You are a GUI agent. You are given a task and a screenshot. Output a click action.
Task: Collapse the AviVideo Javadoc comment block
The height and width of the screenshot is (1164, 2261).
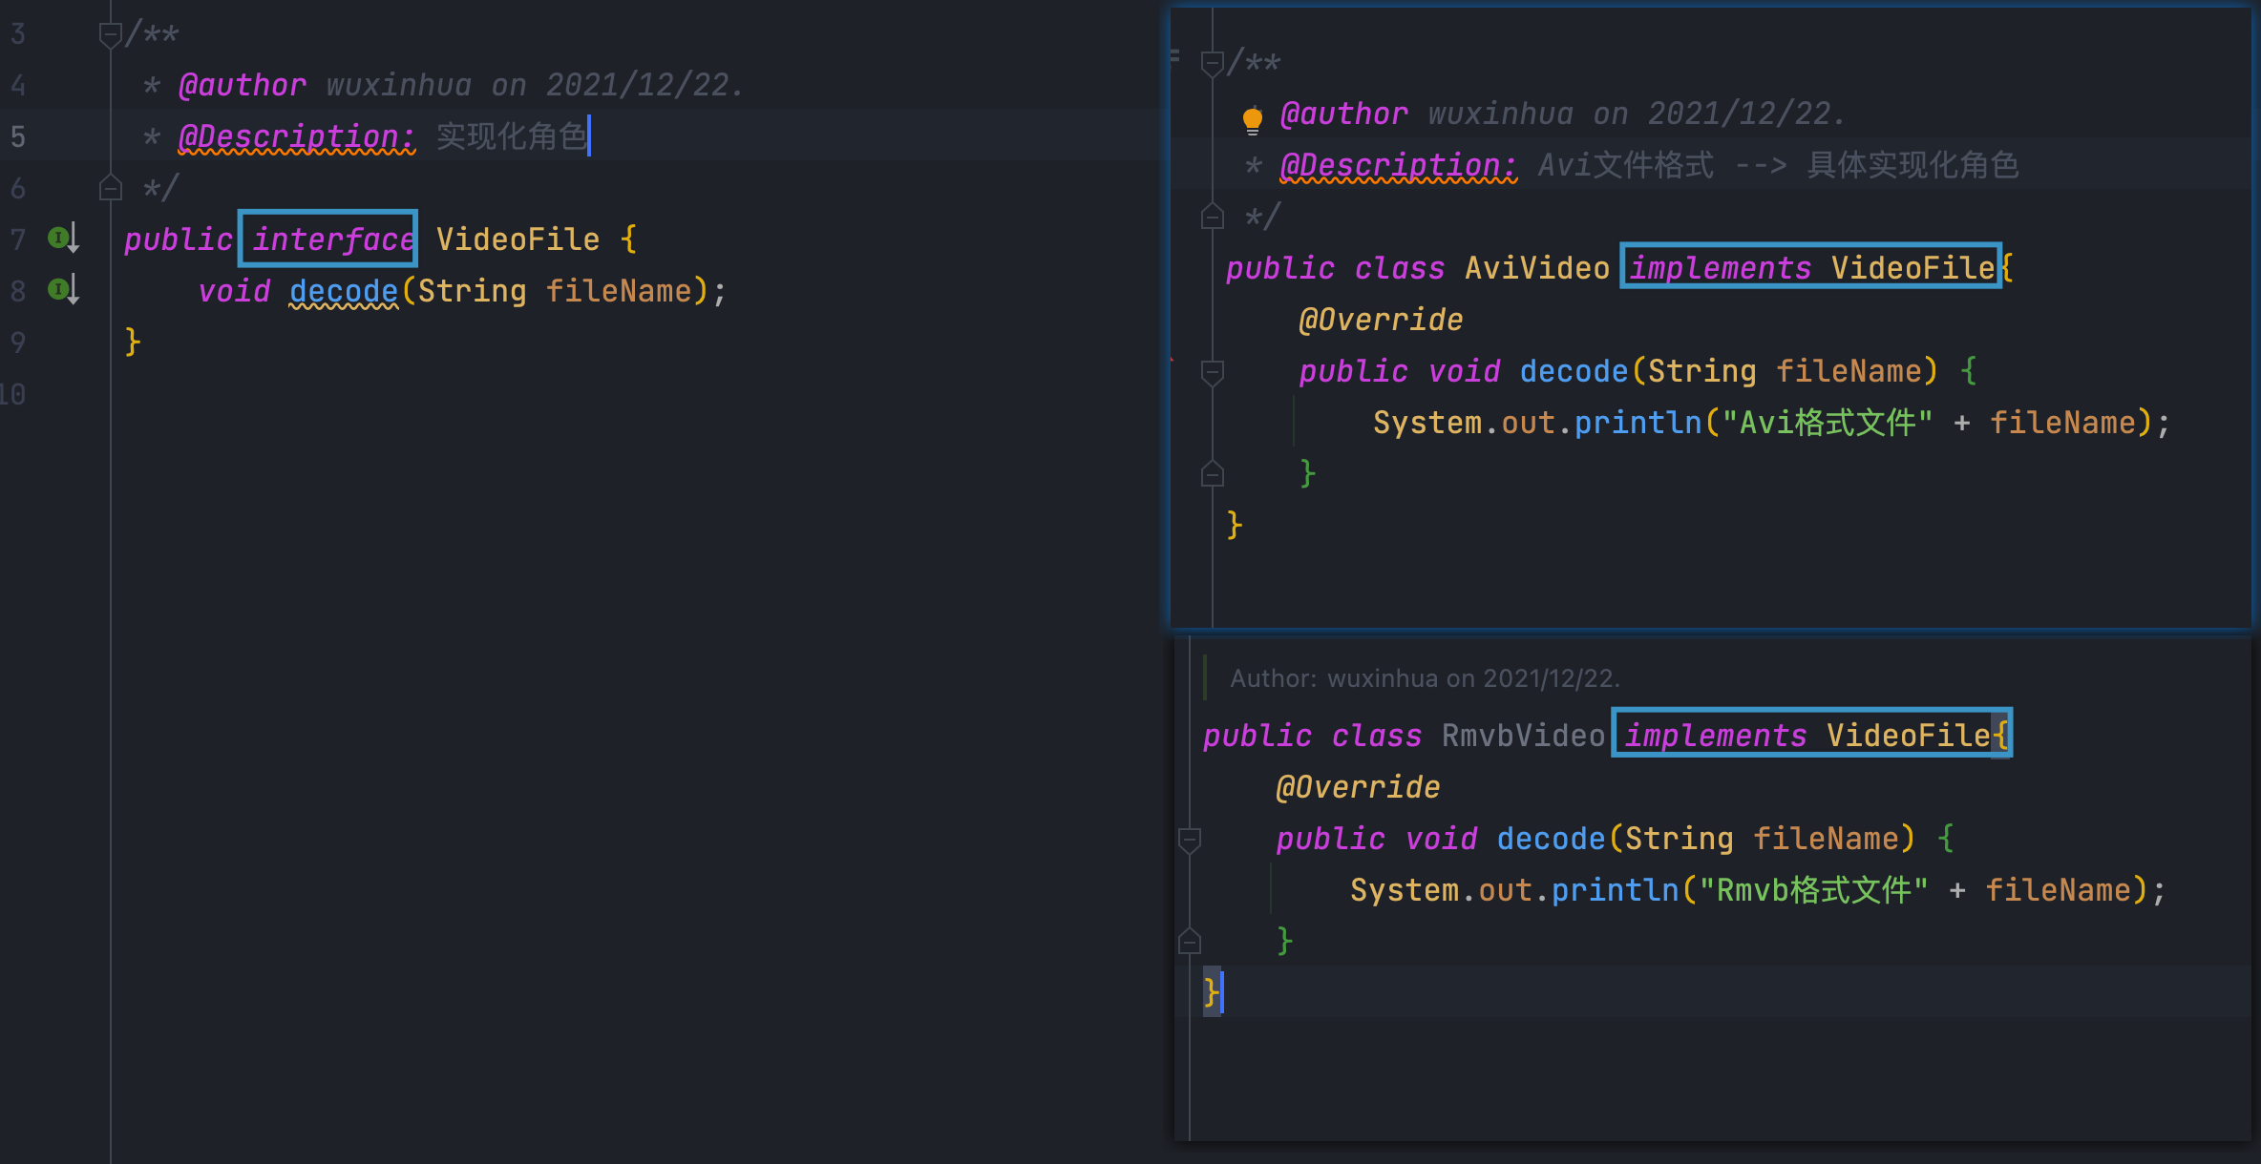click(x=1212, y=64)
